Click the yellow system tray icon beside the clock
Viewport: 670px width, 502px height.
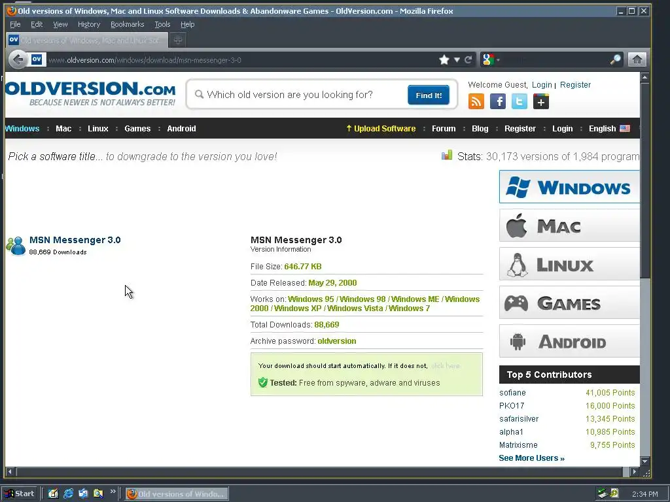click(614, 494)
